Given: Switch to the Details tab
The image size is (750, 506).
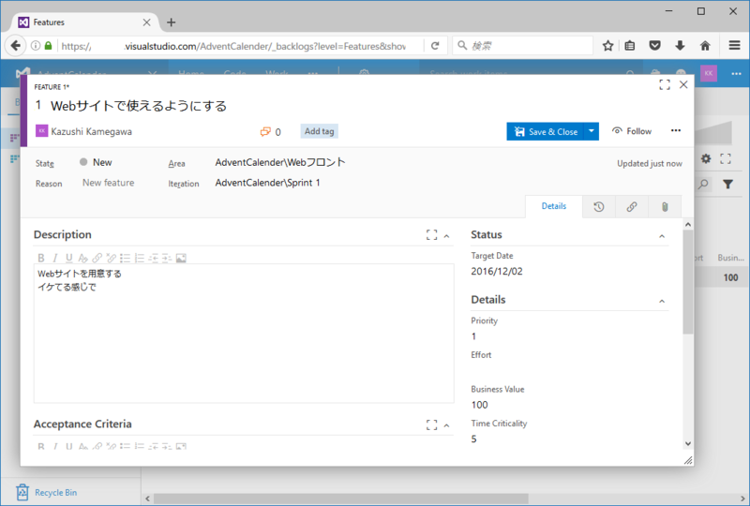Looking at the screenshot, I should [554, 206].
